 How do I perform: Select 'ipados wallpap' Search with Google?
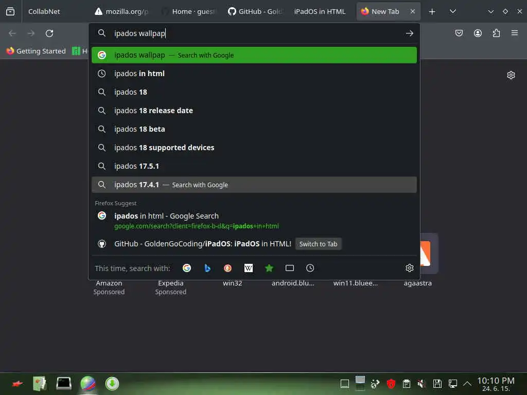(x=254, y=55)
